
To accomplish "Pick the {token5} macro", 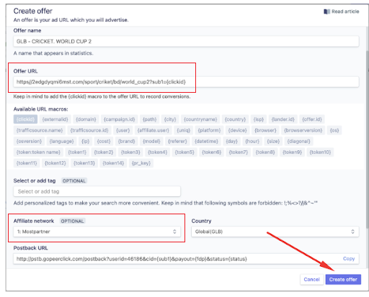I will tap(184, 152).
